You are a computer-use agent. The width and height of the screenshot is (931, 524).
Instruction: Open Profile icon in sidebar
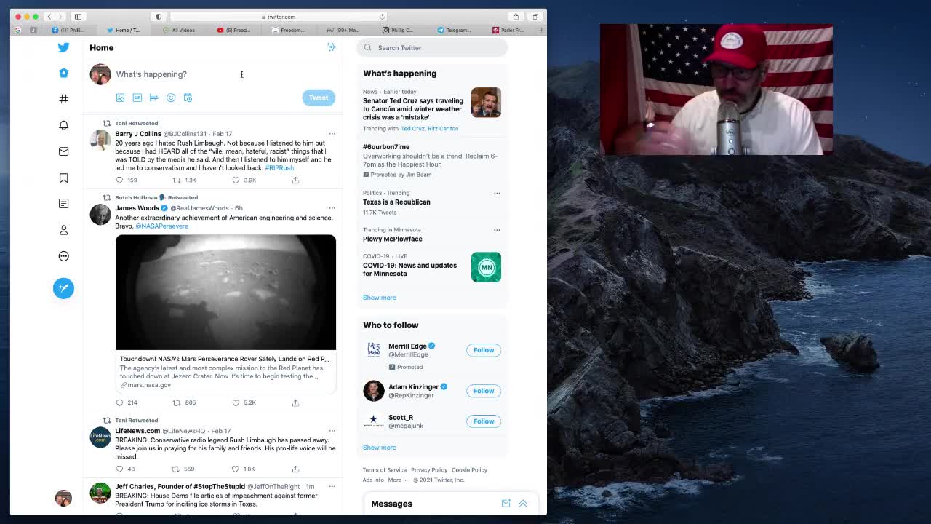click(63, 230)
